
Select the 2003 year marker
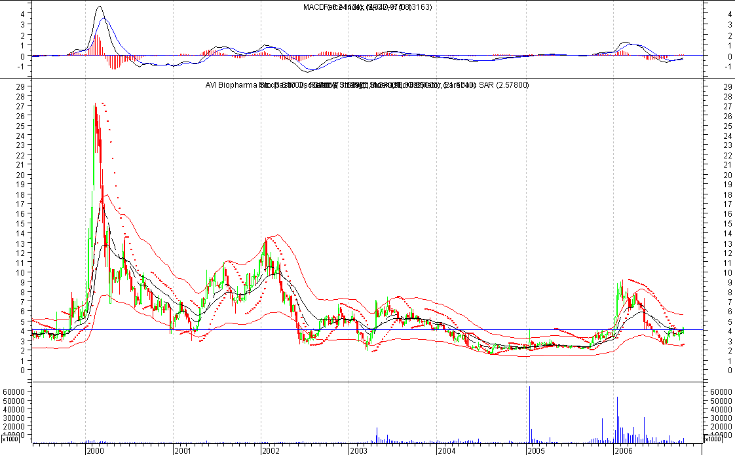(x=358, y=450)
